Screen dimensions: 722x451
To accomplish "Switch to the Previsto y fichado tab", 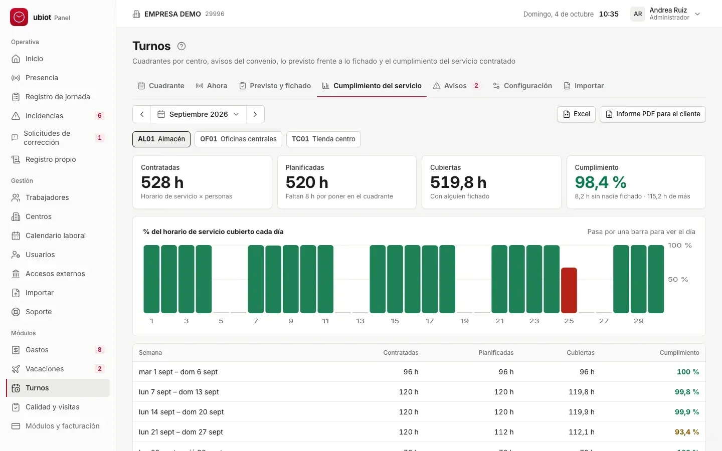I will (275, 86).
